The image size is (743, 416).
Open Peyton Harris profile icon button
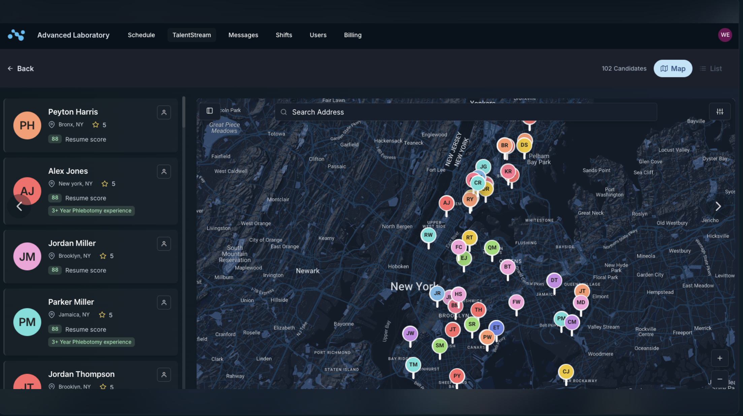coord(164,112)
